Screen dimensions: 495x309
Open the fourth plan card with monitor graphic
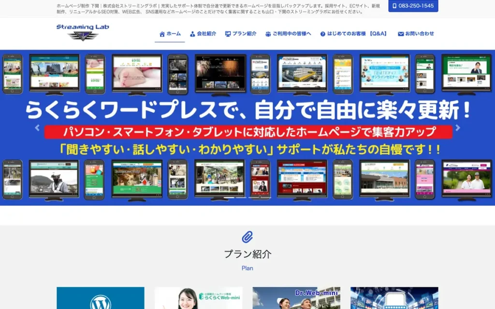[x=394, y=298]
